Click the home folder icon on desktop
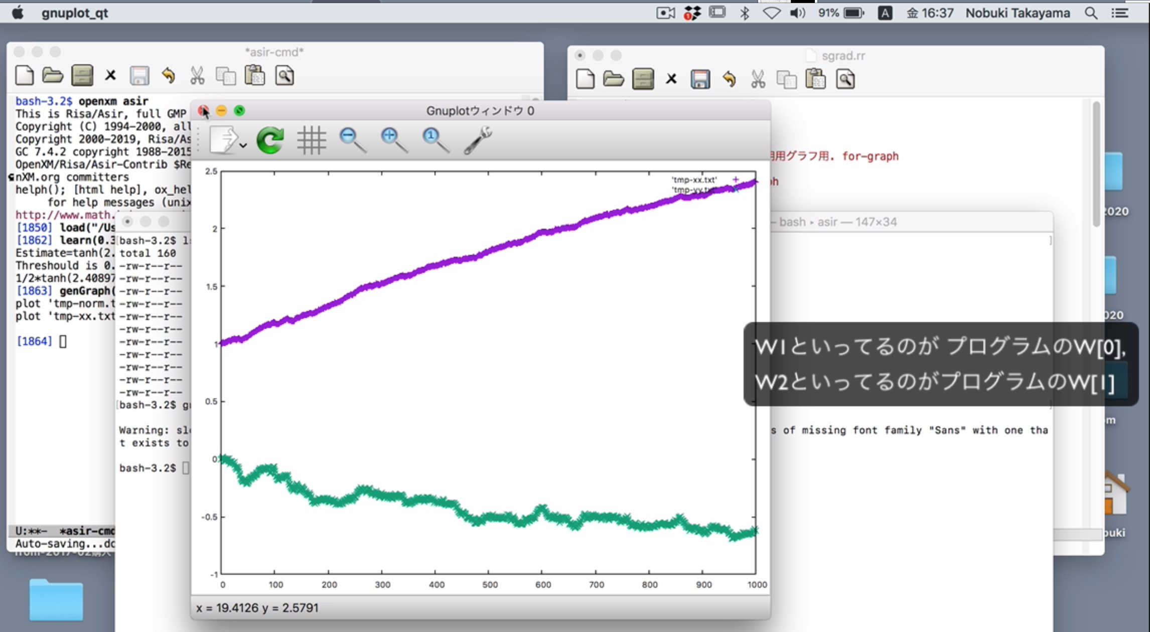The width and height of the screenshot is (1150, 632). point(1116,494)
